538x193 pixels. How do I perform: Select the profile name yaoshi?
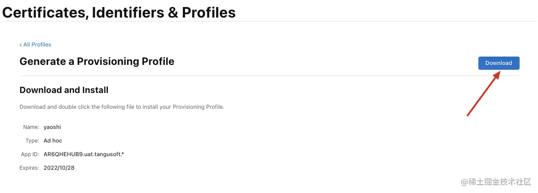(52, 127)
